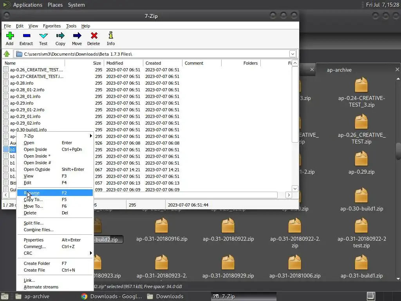The image size is (401, 301).
Task: Select ap-0.31-20181006.zip archive icon
Action: (294, 262)
